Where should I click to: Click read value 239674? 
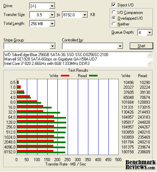pos(144,147)
